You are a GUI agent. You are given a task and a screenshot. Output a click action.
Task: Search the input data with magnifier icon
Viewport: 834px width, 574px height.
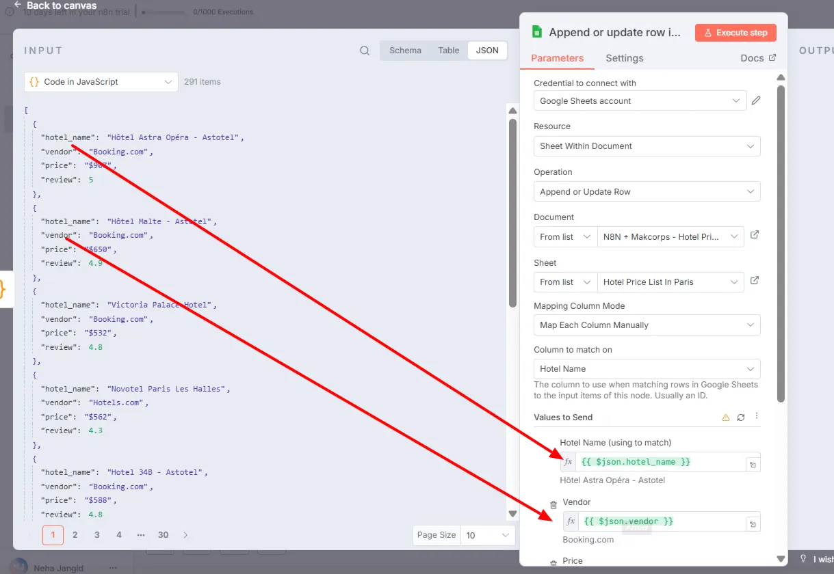pos(365,51)
